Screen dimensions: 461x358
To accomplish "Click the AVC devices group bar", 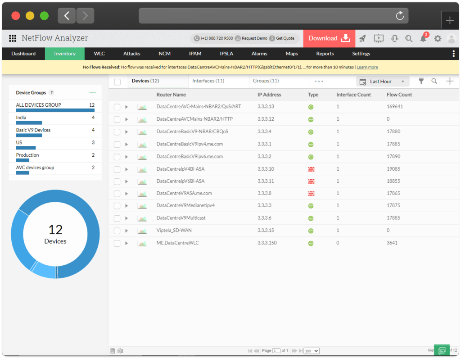I will (23, 172).
